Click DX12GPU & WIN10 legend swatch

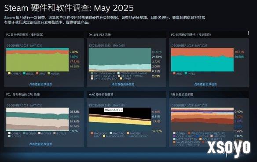click(92, 73)
